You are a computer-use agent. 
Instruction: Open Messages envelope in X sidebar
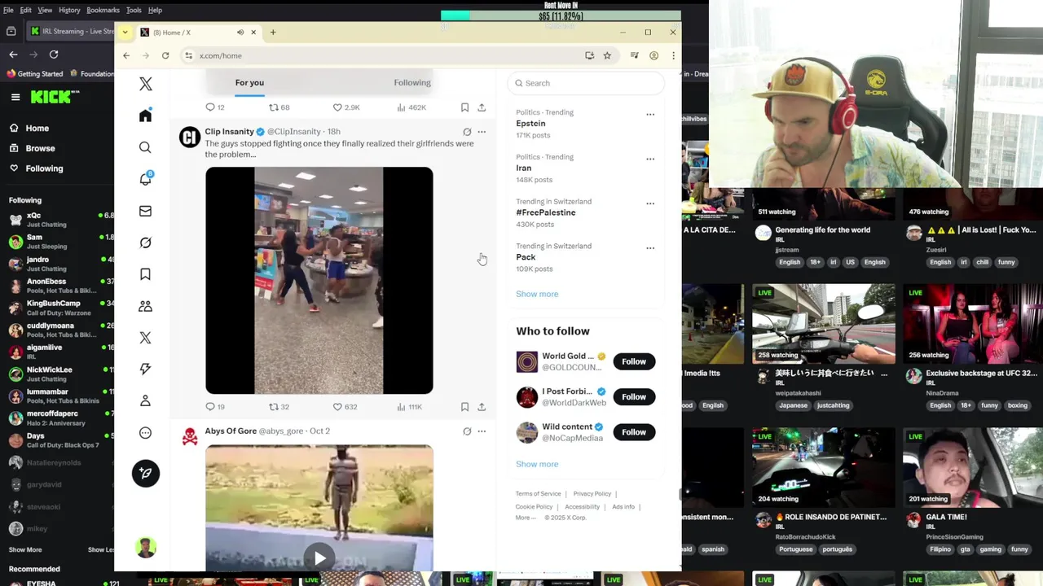[145, 211]
